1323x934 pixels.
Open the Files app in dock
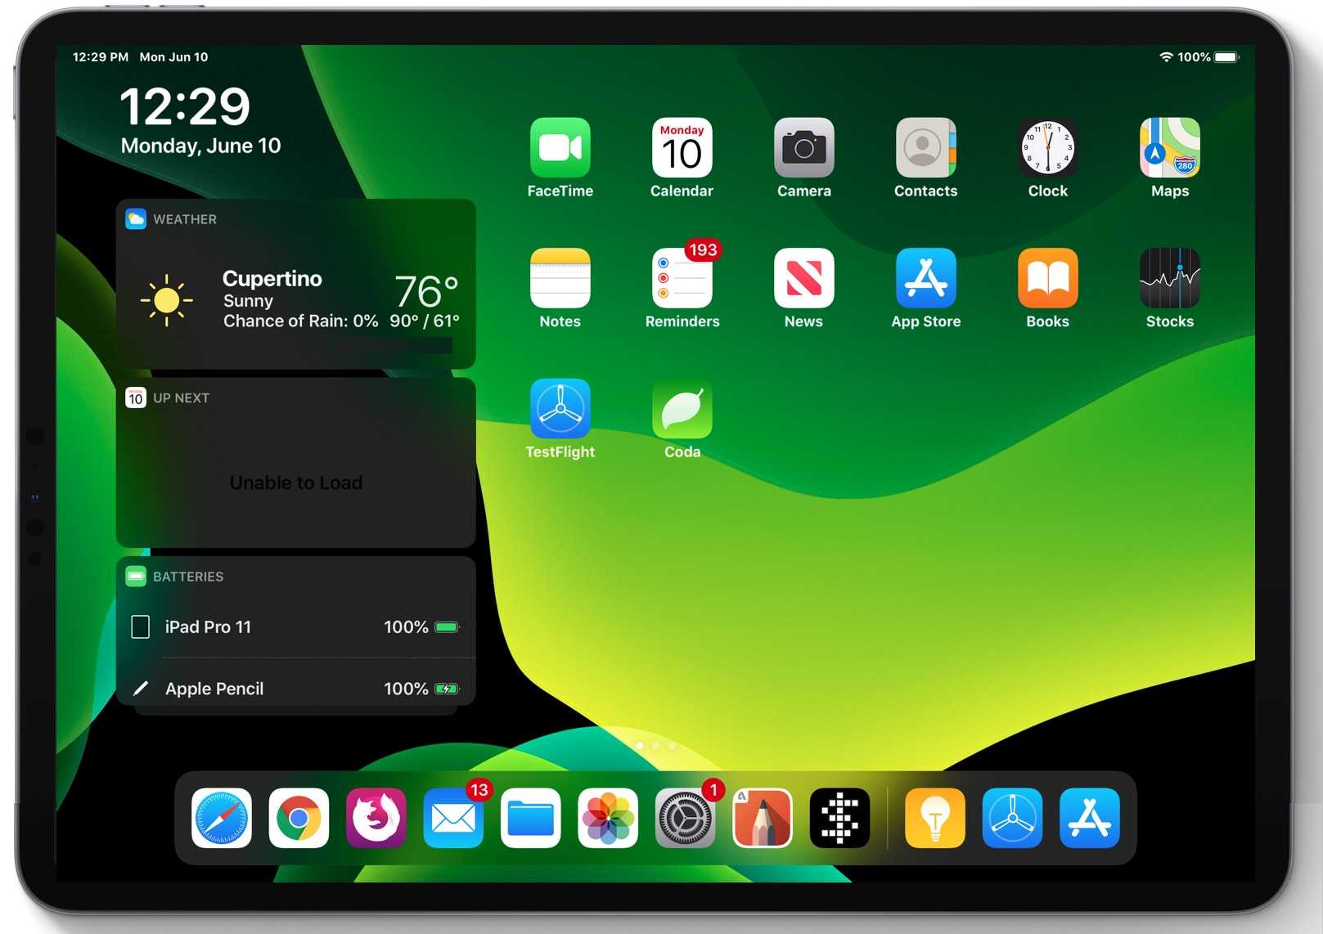pos(530,818)
